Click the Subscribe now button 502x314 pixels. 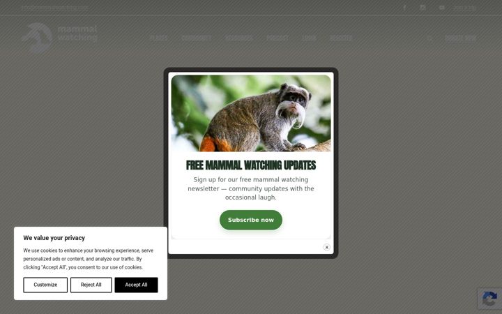[251, 220]
